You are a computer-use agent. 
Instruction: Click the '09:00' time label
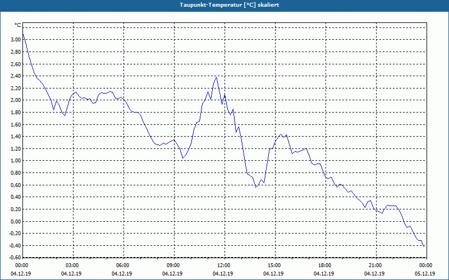pos(173,265)
